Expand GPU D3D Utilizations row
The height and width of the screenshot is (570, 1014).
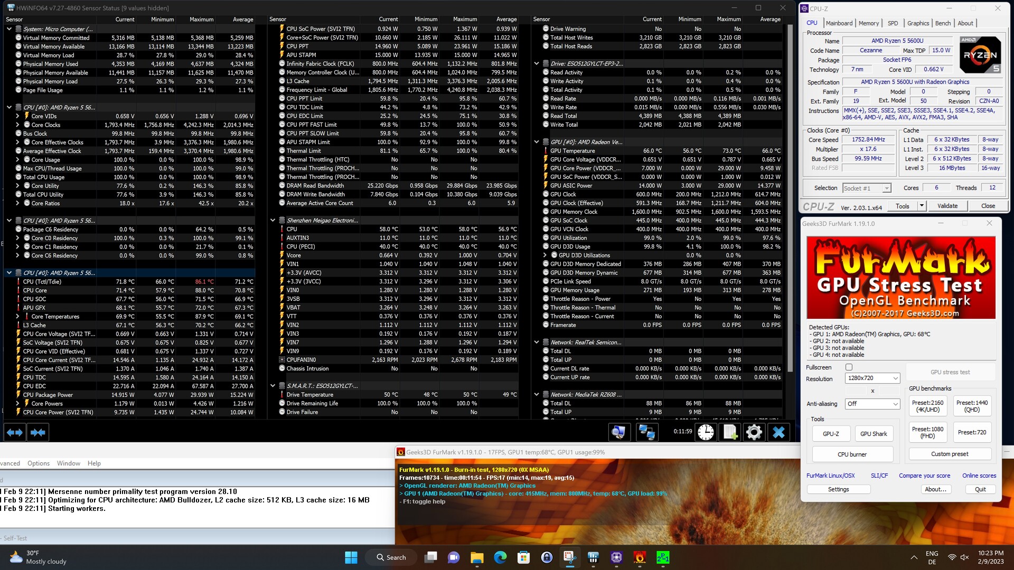point(545,255)
